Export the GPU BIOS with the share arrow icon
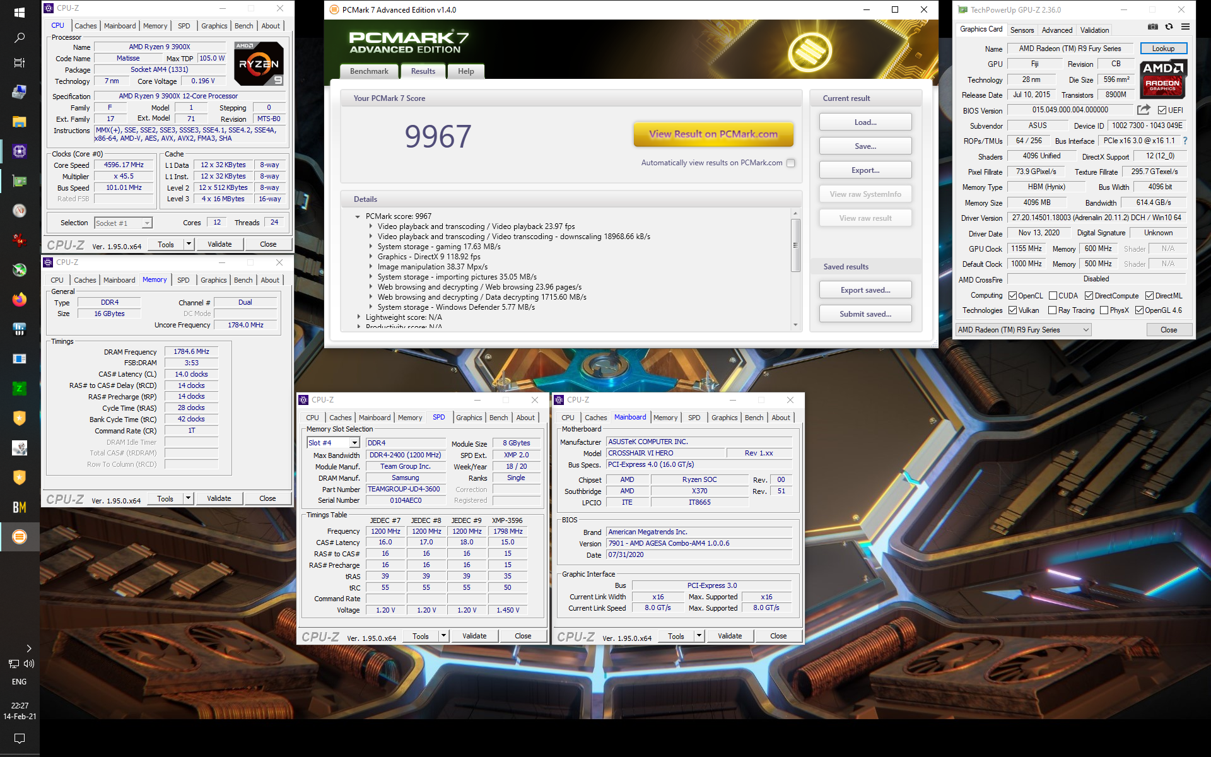 pos(1144,110)
